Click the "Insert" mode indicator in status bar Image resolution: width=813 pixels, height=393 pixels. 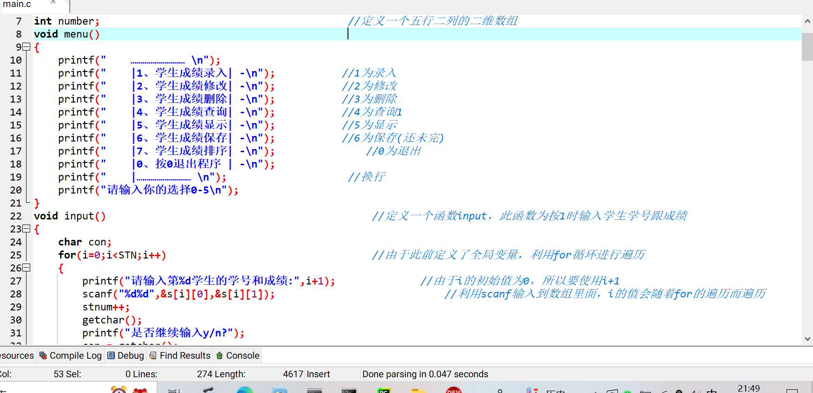click(318, 374)
